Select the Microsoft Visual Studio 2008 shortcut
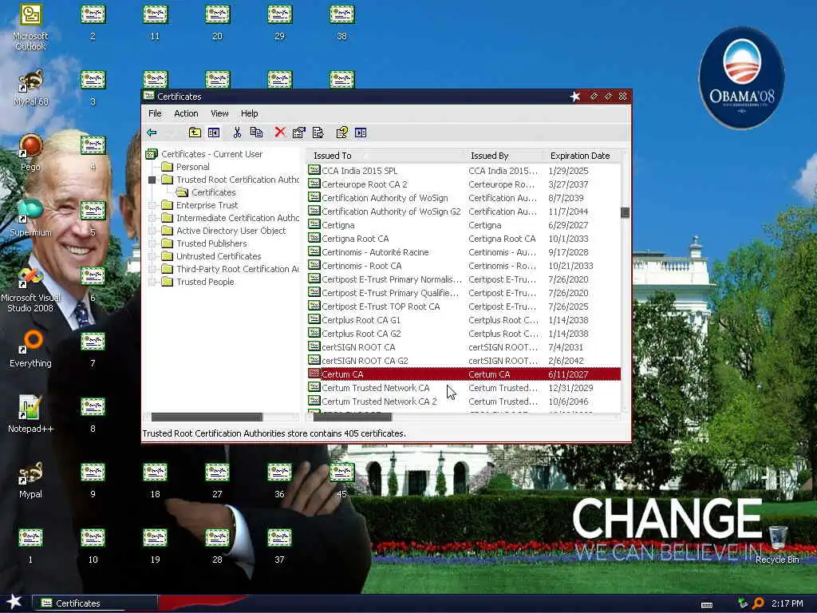Image resolution: width=817 pixels, height=613 pixels. point(30,289)
